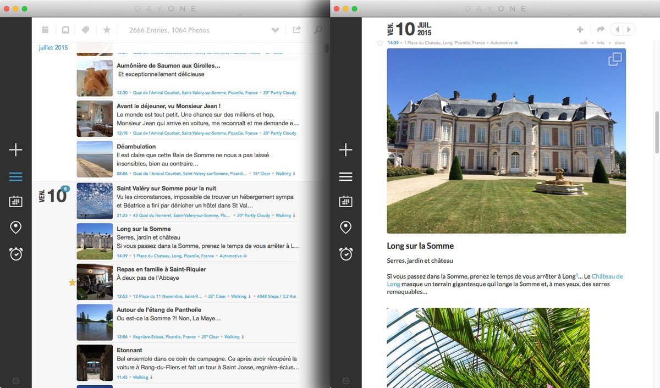Toggle star on the open Long sur la Somme entry
The image size is (660, 388).
click(380, 43)
